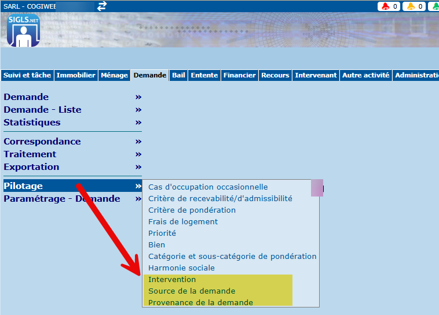This screenshot has width=439, height=315.
Task: Switch to the Immobilier tab
Action: coord(76,75)
